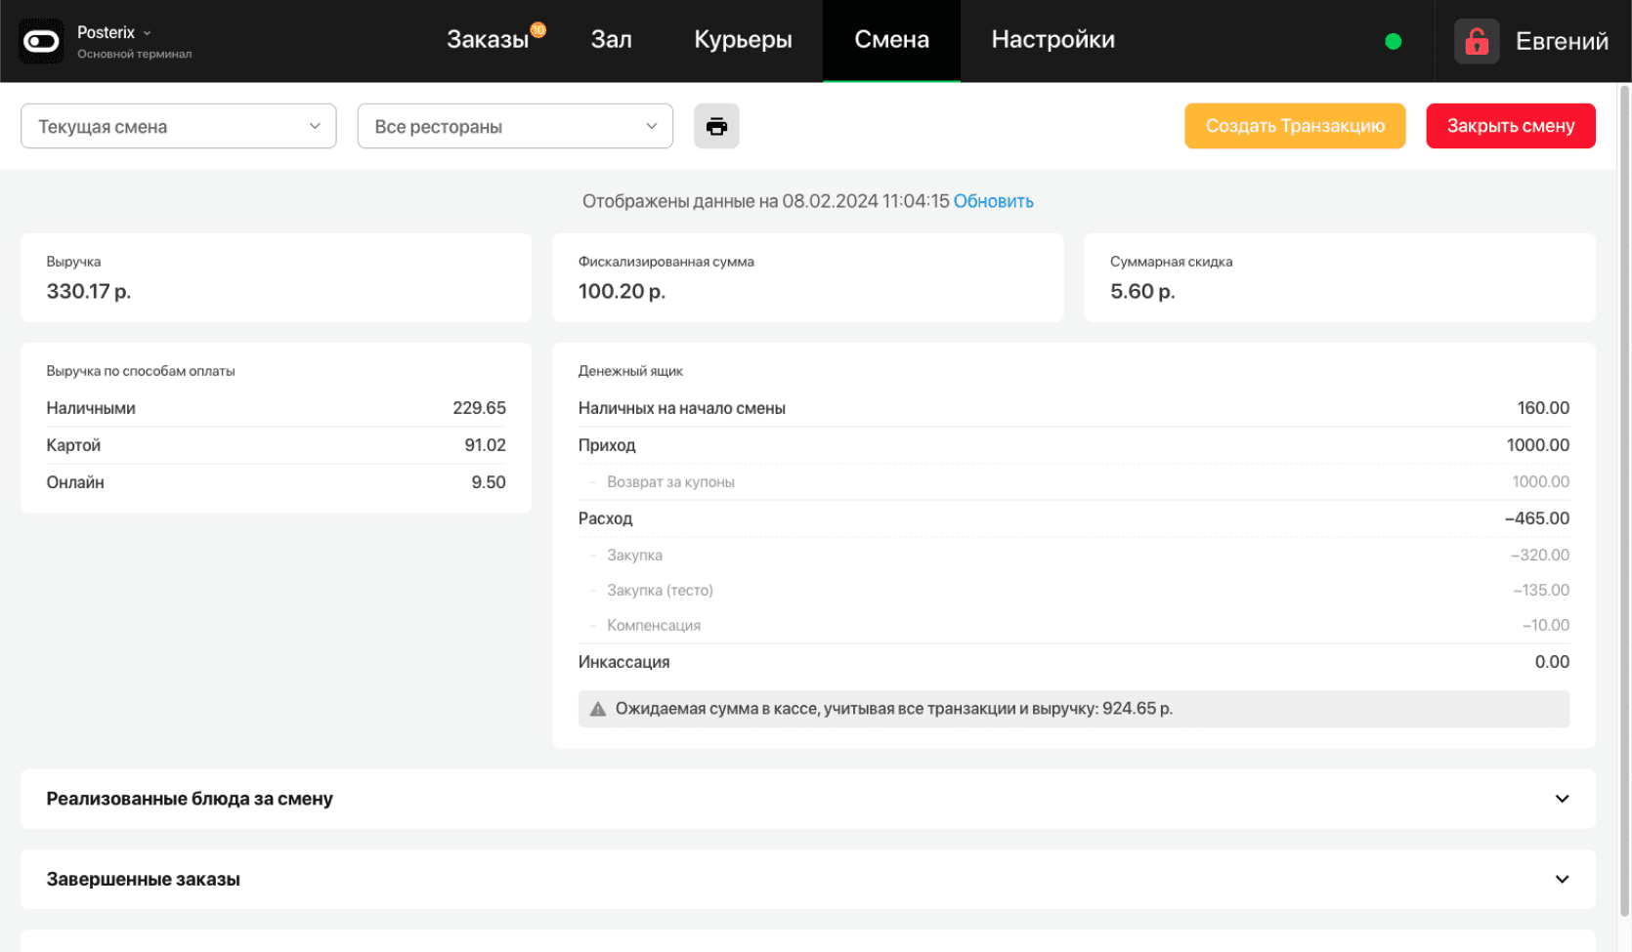Click the Создать Транзакцию button
Viewport: 1632px width, 952px height.
[1295, 126]
